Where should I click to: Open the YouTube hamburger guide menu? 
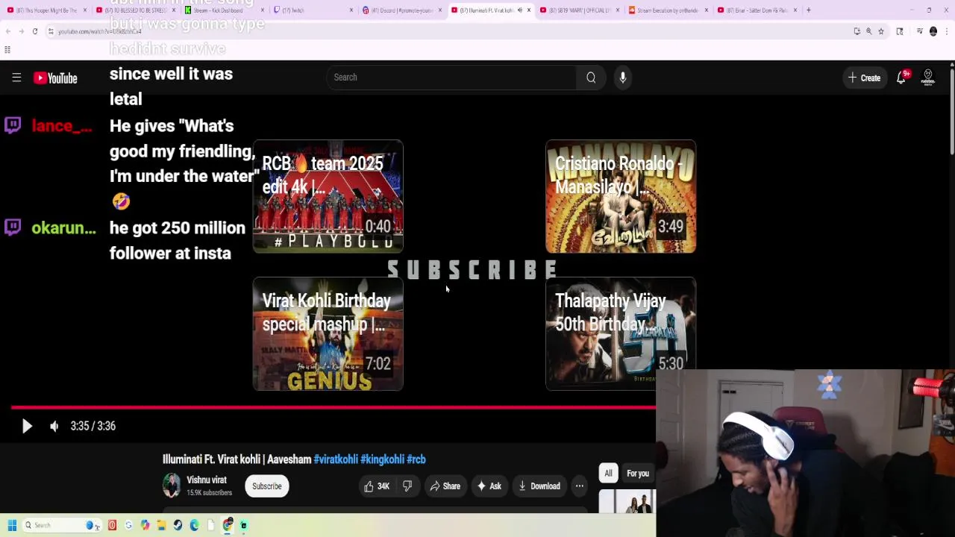click(x=16, y=78)
